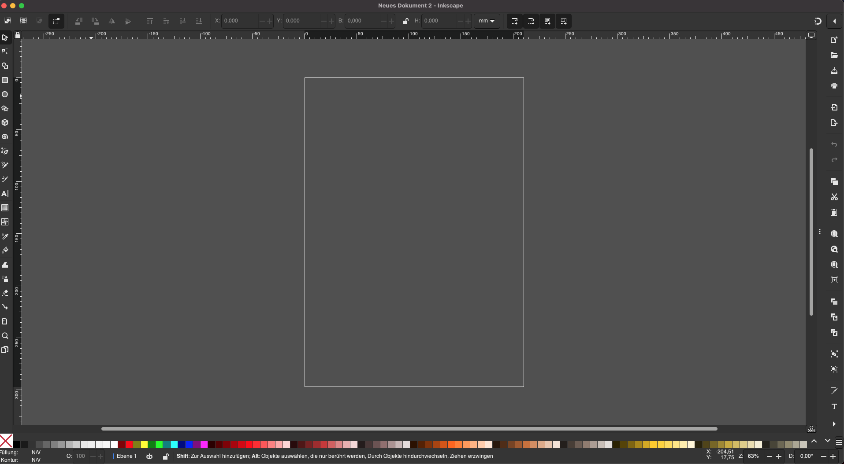Select the Connector tool
The image size is (844, 464).
[x=5, y=307]
